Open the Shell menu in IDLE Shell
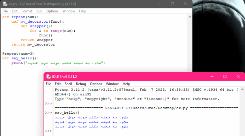 [68, 84]
